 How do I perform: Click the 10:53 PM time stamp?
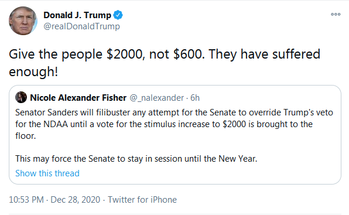coord(26,200)
